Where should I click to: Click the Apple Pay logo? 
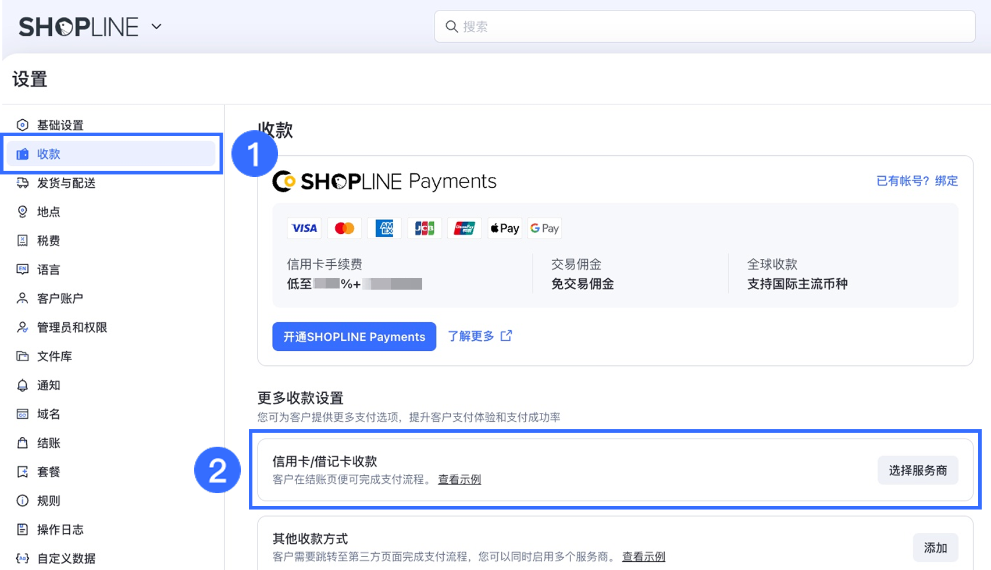[x=505, y=228]
